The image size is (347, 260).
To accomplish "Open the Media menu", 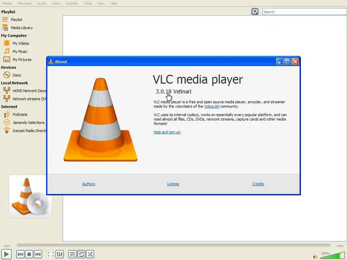I will click(x=7, y=3).
